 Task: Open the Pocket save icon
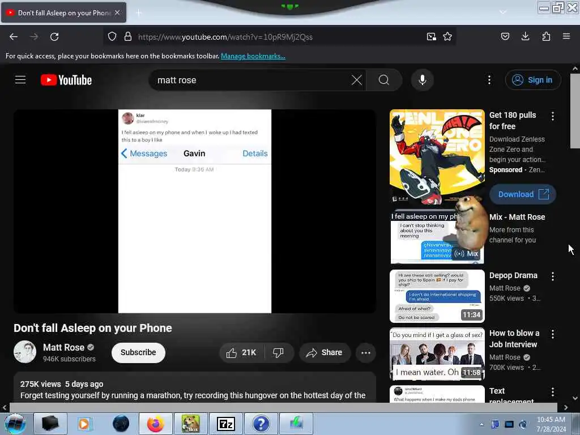point(505,36)
